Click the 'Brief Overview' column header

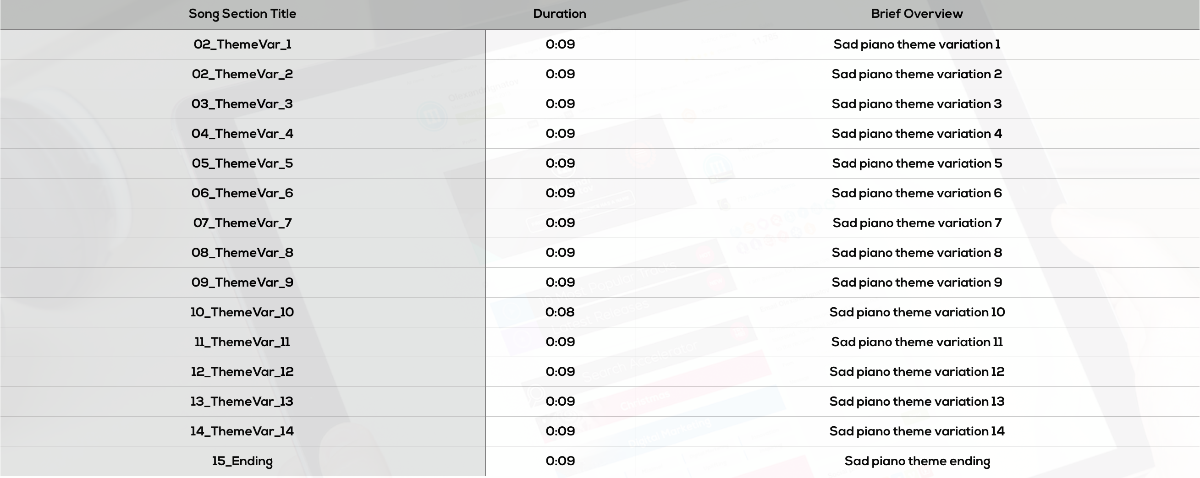tap(917, 14)
